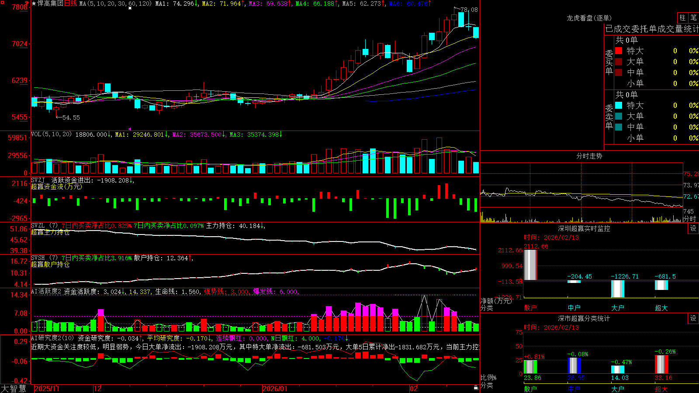Click the 深市超赢分类统计 panel title
The width and height of the screenshot is (699, 393).
click(584, 318)
